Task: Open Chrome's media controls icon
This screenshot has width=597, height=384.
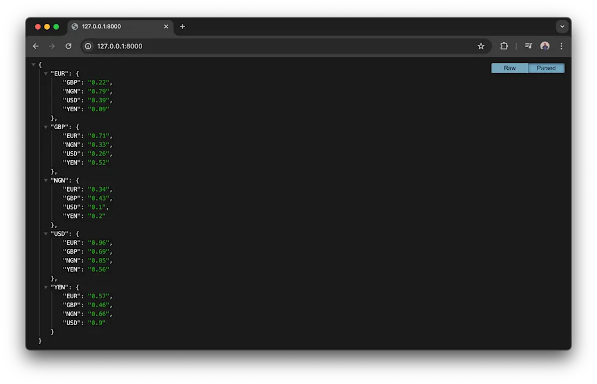Action: (527, 46)
